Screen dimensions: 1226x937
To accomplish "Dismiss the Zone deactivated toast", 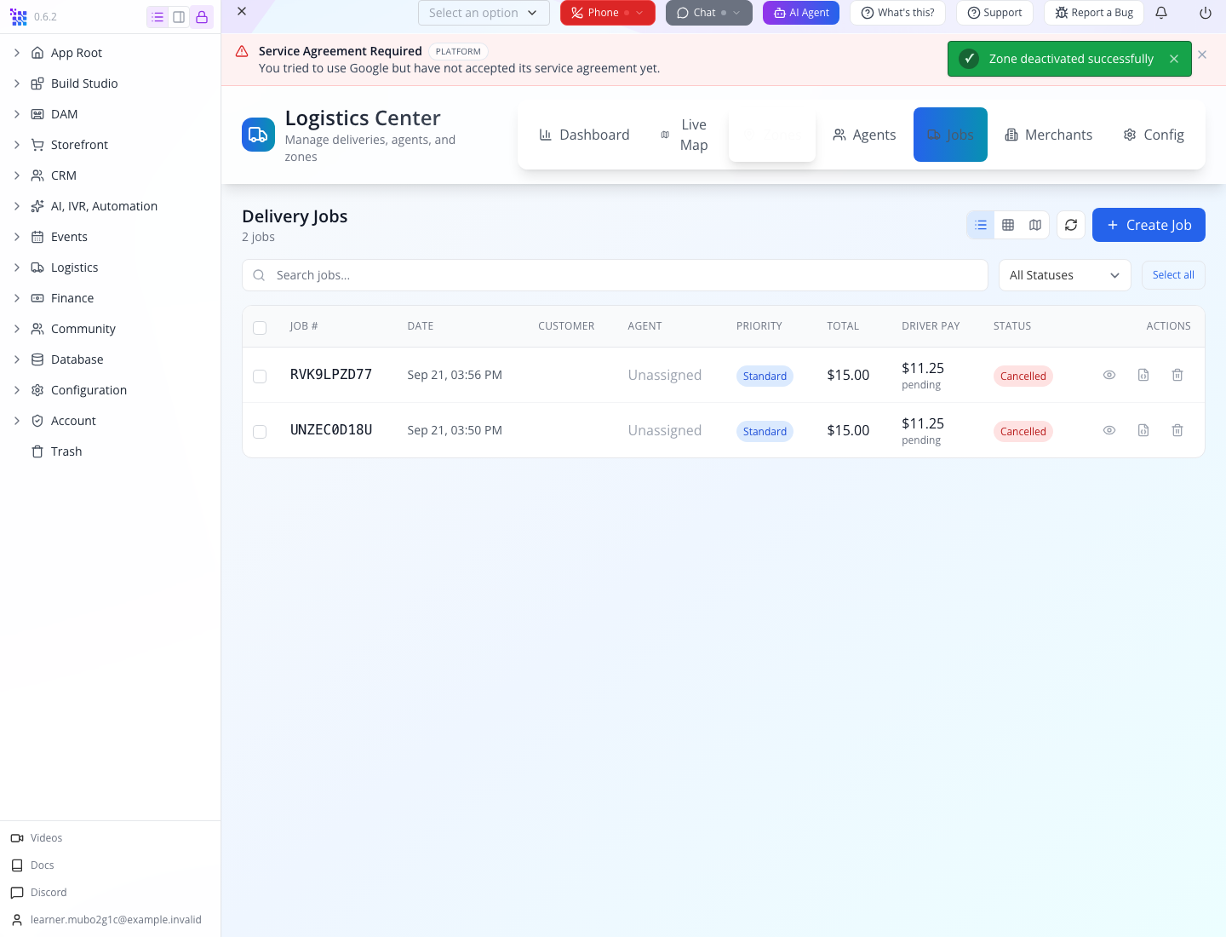I will pyautogui.click(x=1174, y=59).
